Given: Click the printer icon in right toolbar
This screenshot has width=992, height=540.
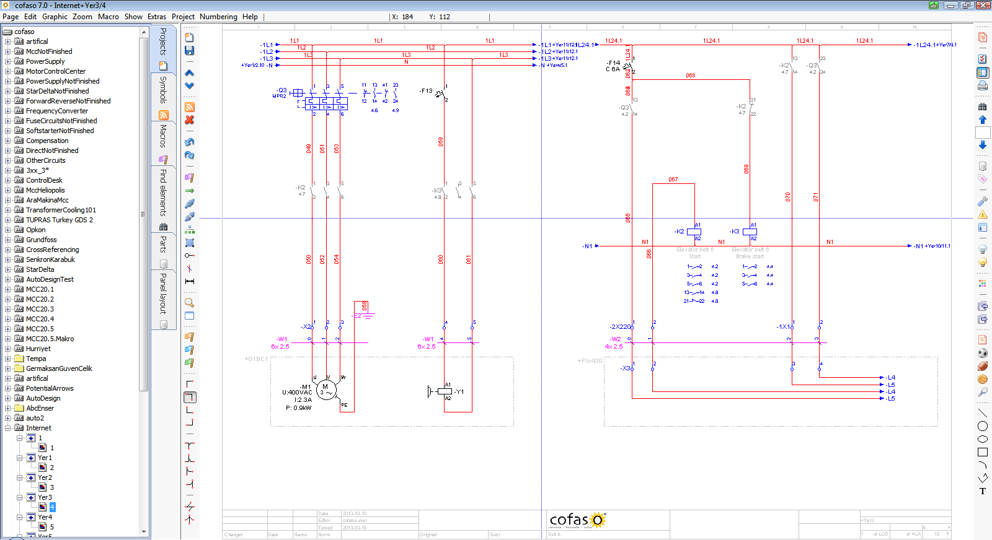Looking at the screenshot, I should (x=983, y=85).
